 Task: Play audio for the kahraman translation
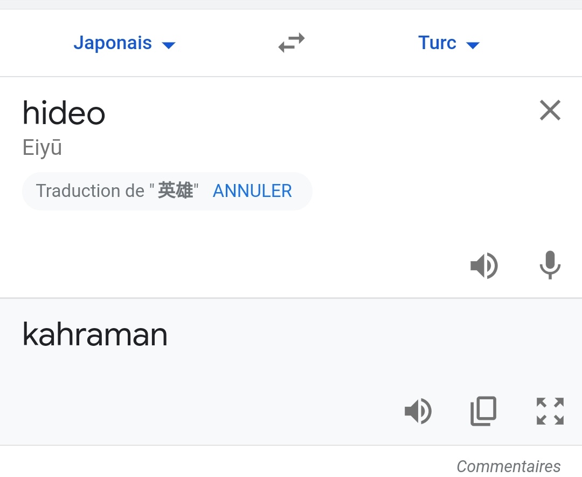pos(418,412)
